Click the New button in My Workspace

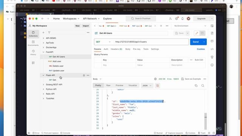(78, 26)
